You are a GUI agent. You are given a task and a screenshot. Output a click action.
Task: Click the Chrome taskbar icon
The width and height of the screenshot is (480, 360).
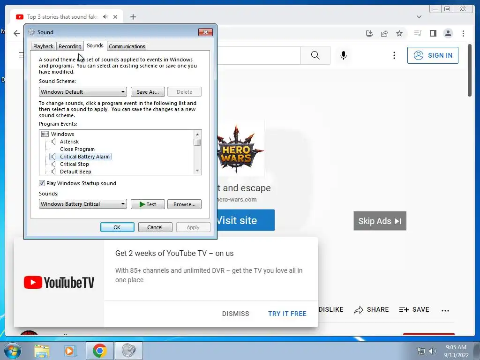pos(100,351)
